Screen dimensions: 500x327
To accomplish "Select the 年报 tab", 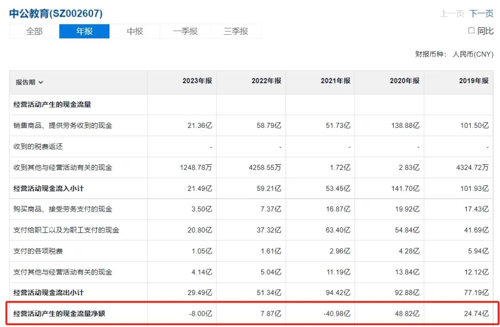I will (85, 31).
